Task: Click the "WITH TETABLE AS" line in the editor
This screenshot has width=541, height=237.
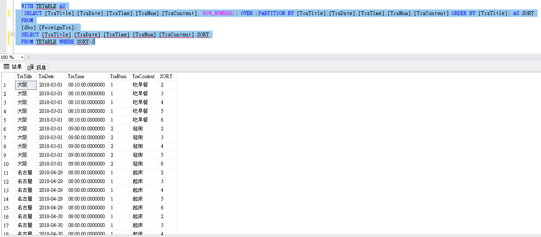Action: (44, 6)
